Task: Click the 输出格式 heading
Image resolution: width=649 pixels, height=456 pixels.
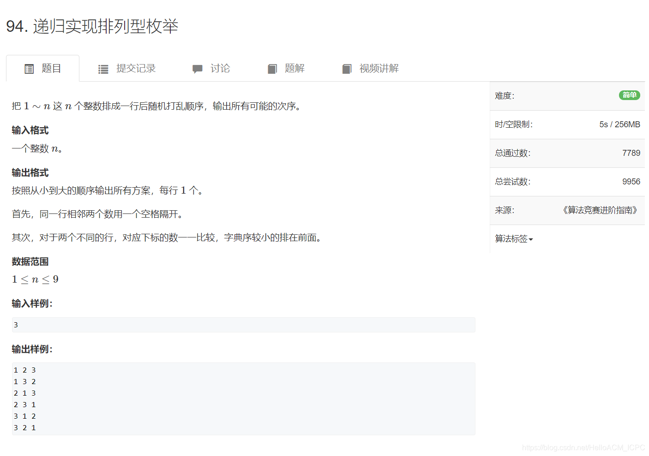Action: 30,172
